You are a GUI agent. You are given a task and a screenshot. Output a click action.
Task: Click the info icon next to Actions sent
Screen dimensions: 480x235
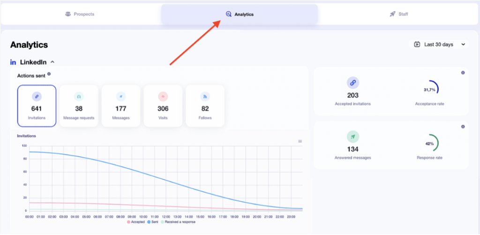(49, 74)
